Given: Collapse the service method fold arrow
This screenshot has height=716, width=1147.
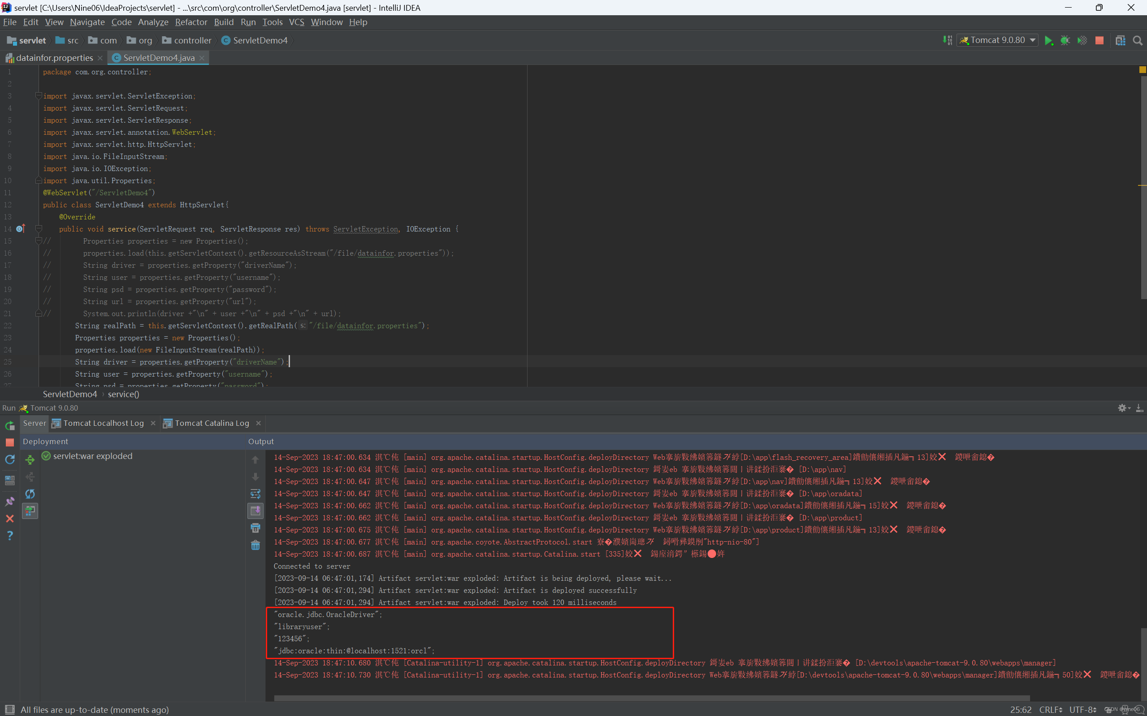Looking at the screenshot, I should pos(39,229).
